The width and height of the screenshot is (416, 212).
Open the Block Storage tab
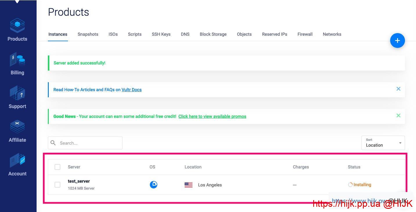pyautogui.click(x=213, y=34)
